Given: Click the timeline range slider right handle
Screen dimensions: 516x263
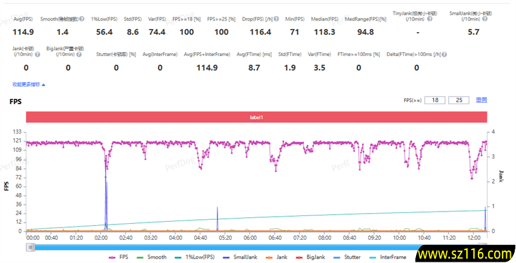Looking at the screenshot, I should pos(484,245).
